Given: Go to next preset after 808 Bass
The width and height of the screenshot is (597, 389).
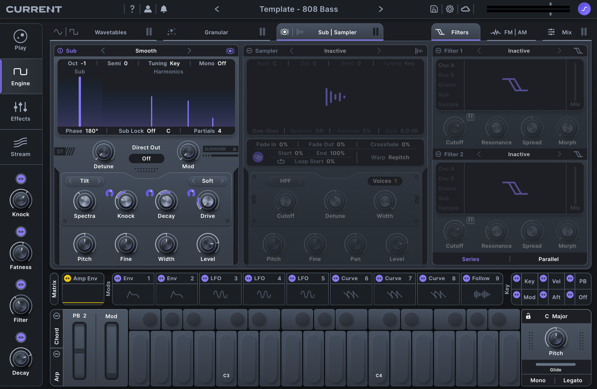Looking at the screenshot, I should pos(381,9).
